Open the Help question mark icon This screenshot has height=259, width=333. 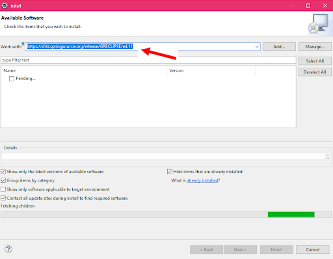point(8,249)
